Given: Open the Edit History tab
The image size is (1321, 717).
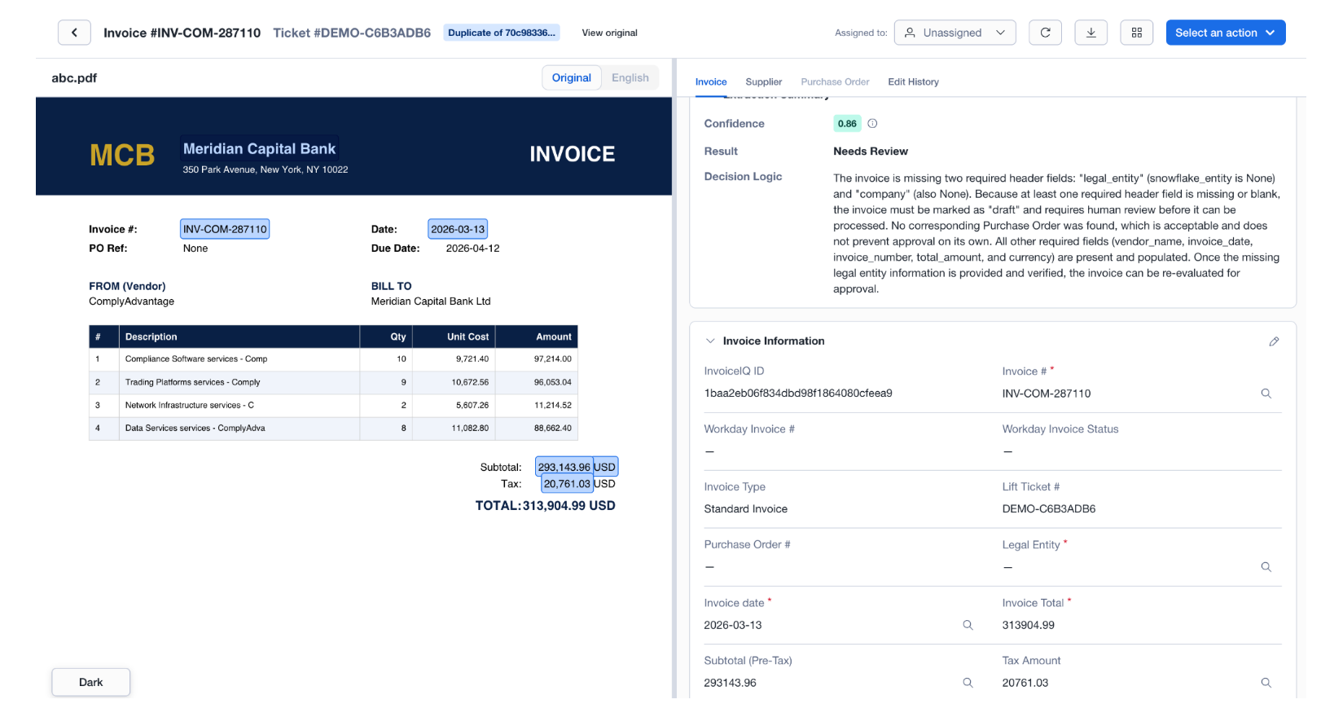Looking at the screenshot, I should coord(913,82).
